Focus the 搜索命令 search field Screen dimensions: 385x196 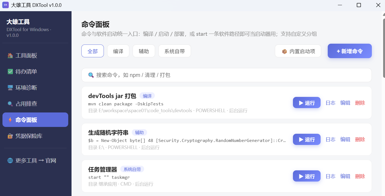click(227, 75)
